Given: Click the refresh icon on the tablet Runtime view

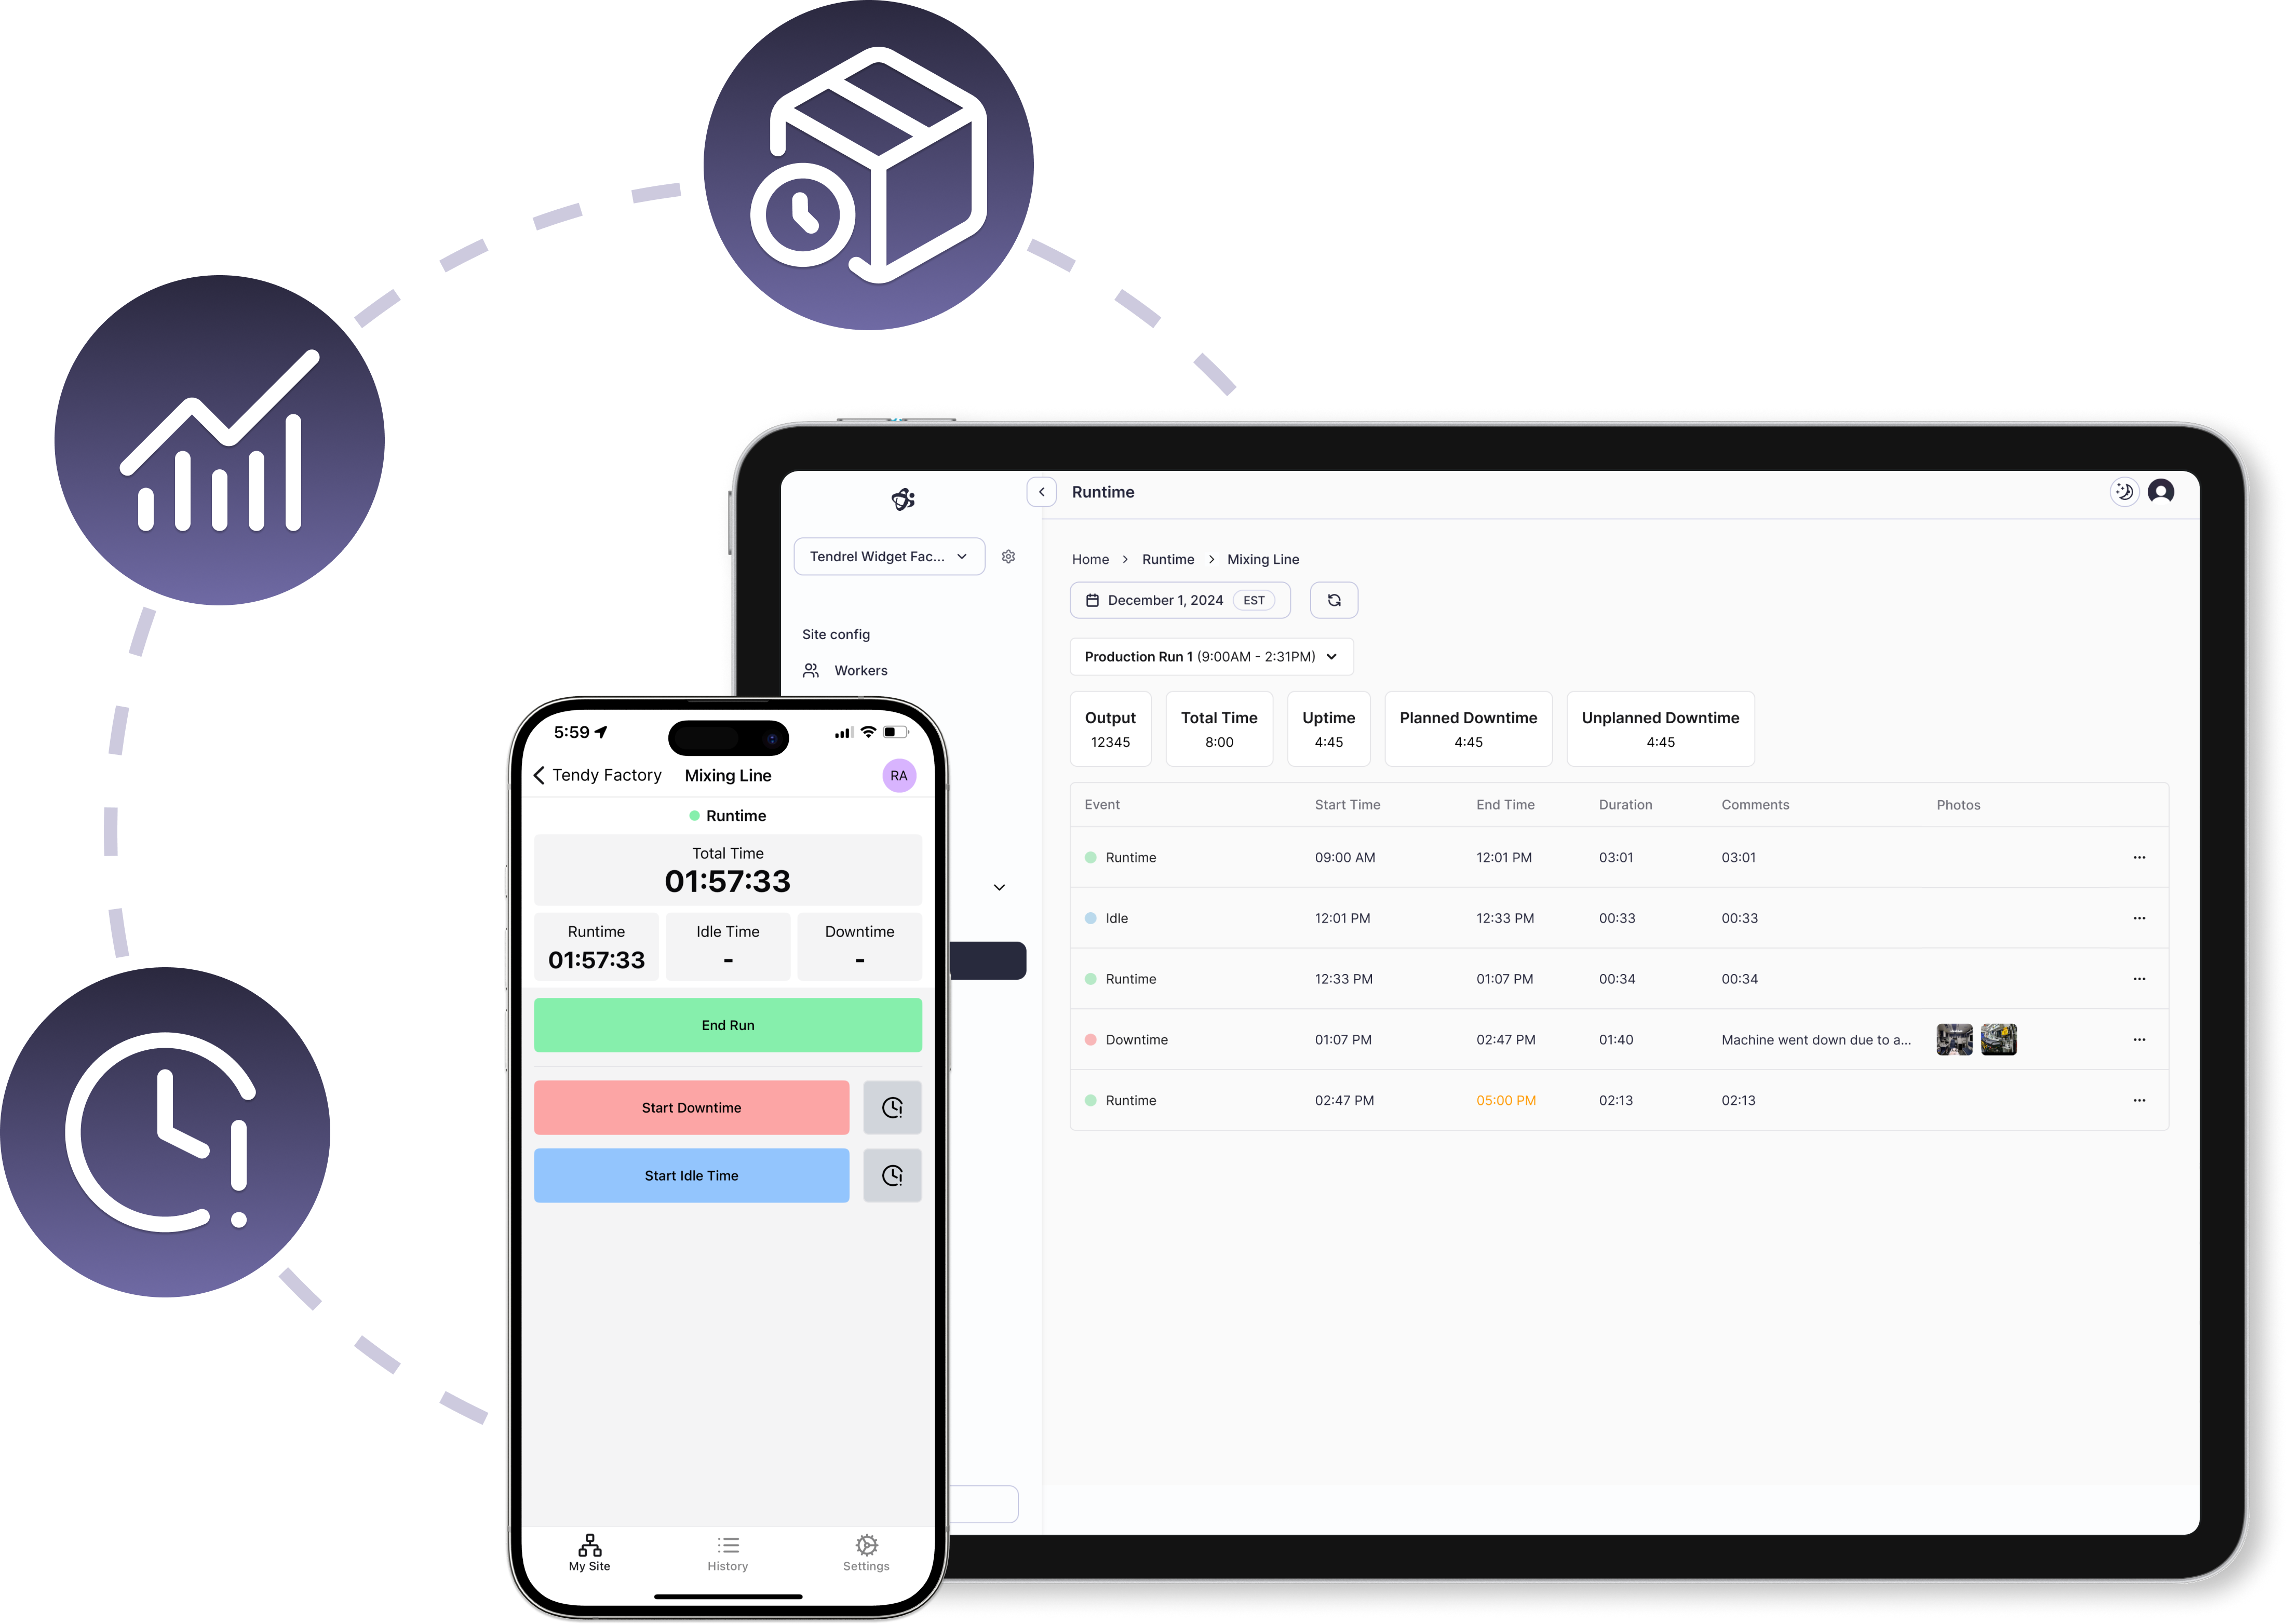Looking at the screenshot, I should (x=1335, y=599).
